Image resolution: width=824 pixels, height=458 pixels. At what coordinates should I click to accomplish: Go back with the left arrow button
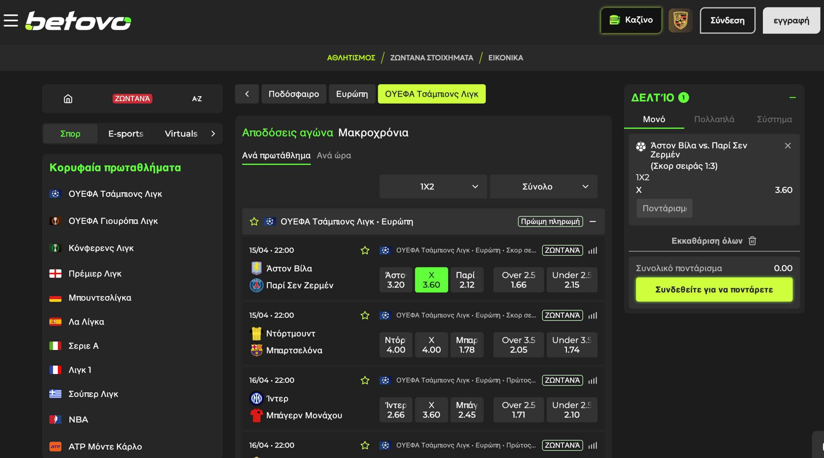(247, 94)
